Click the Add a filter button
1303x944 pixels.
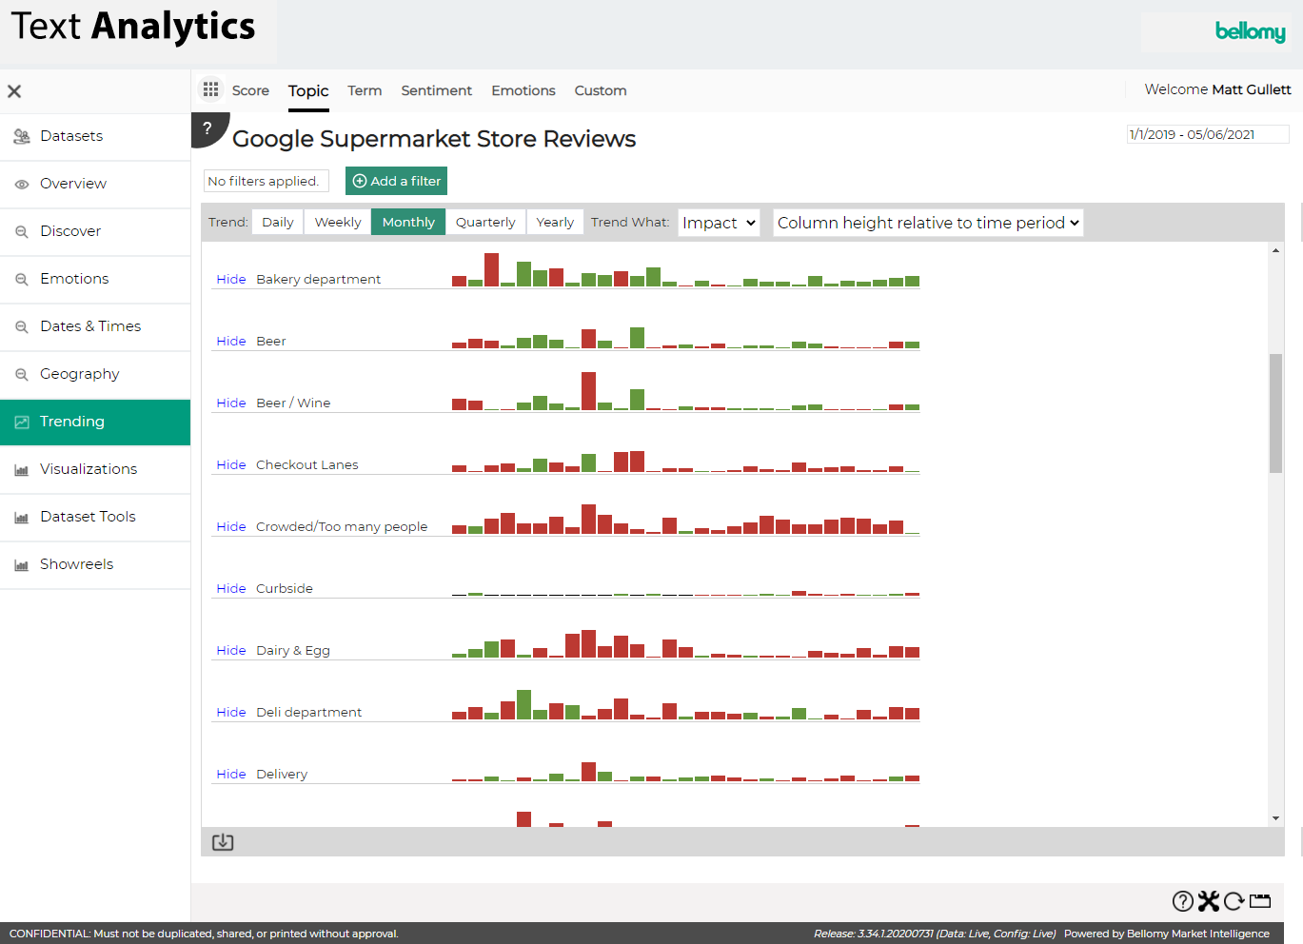click(x=396, y=181)
